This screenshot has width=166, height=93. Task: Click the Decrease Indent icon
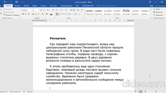point(71,10)
